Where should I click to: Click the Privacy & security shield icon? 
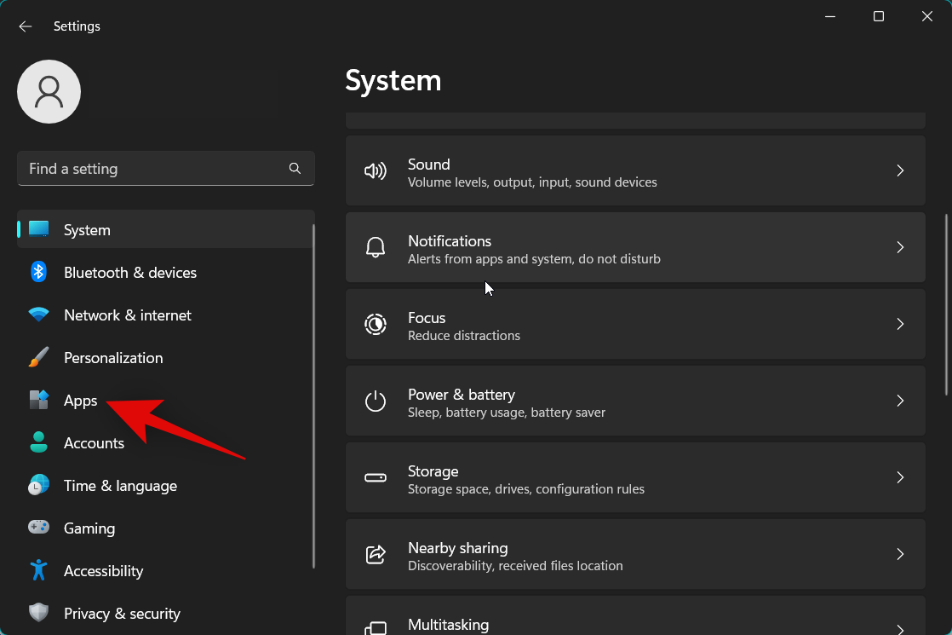click(x=38, y=613)
